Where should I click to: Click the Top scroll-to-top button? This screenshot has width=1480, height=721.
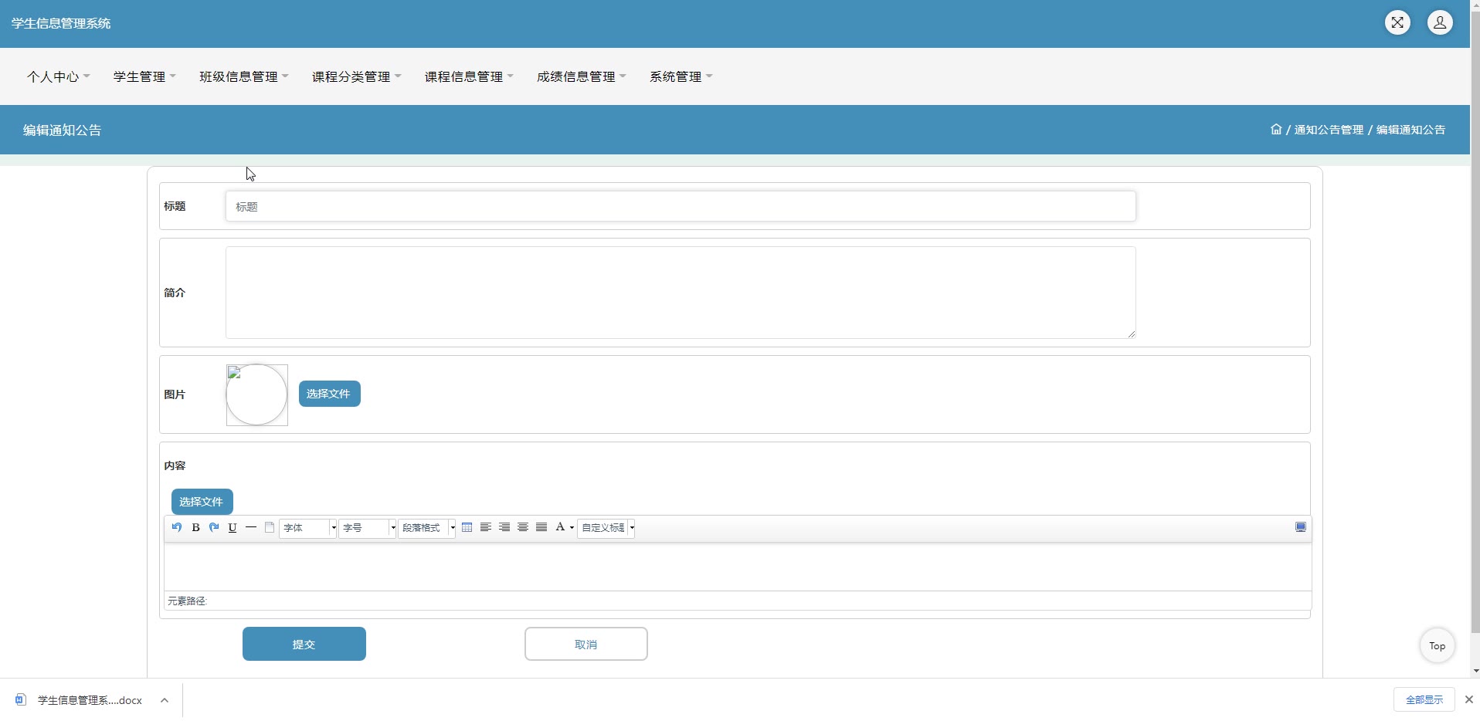[x=1438, y=645]
